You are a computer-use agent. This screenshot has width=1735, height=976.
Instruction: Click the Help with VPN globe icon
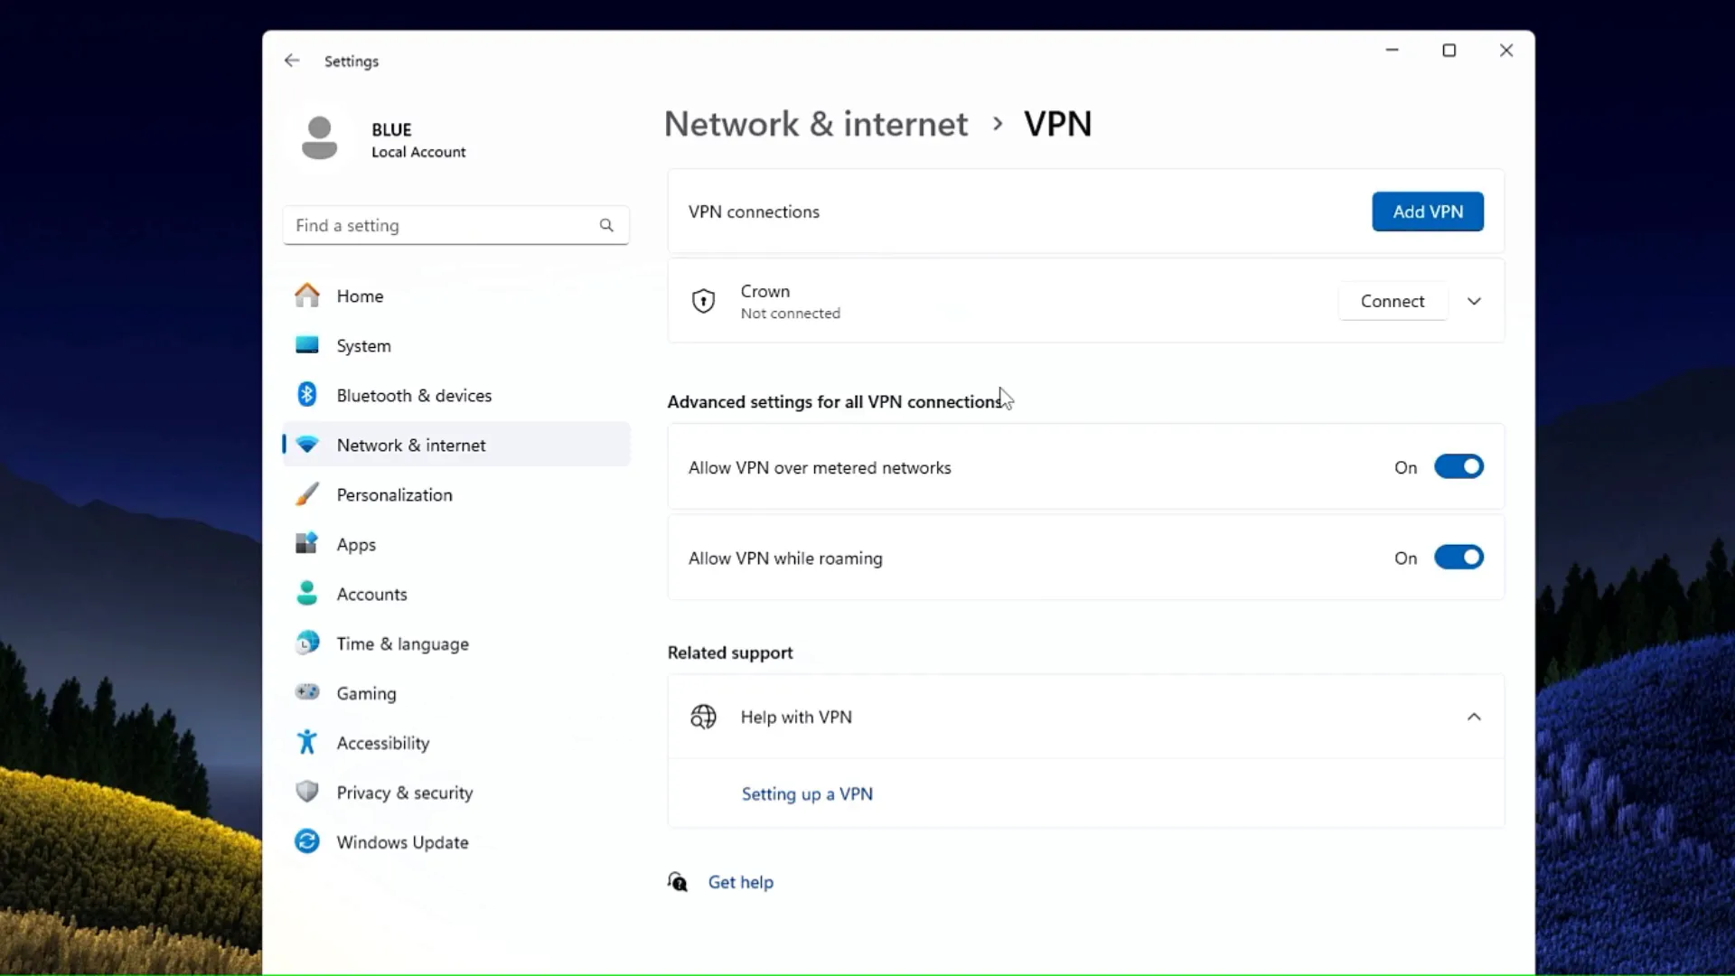pos(703,717)
